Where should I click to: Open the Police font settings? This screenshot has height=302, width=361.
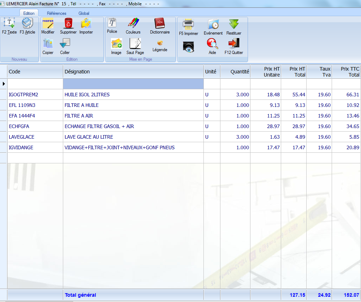pyautogui.click(x=112, y=23)
